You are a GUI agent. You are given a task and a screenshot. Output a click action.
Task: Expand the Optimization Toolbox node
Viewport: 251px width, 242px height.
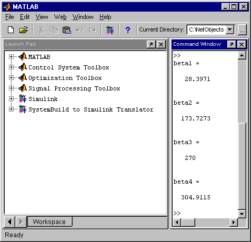pyautogui.click(x=11, y=77)
